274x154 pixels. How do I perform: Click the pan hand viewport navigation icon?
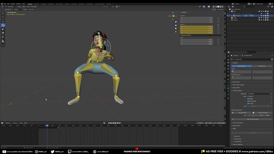point(176,25)
